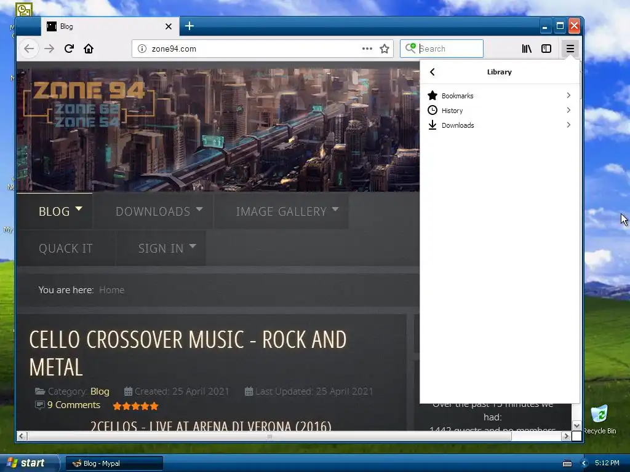Toggle the sidebars toolbar button
This screenshot has height=472, width=630.
[546, 49]
